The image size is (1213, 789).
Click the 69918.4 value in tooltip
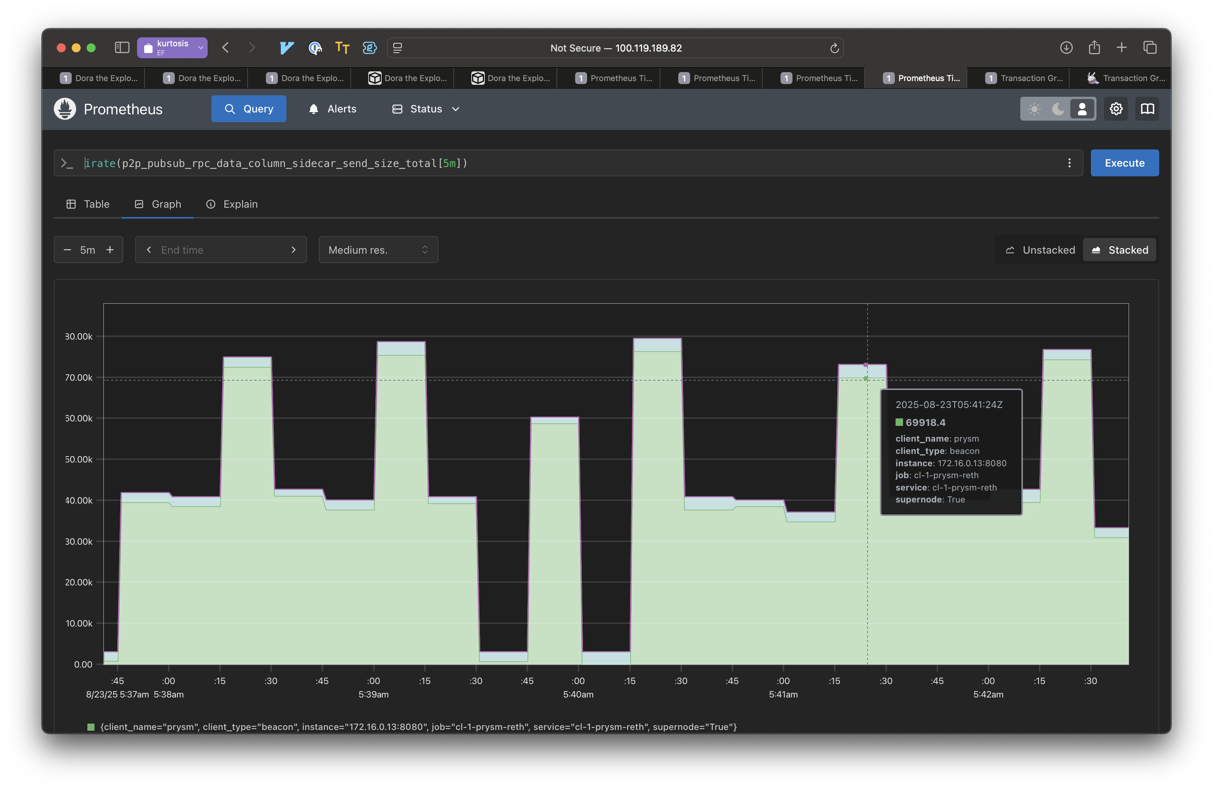pyautogui.click(x=925, y=423)
